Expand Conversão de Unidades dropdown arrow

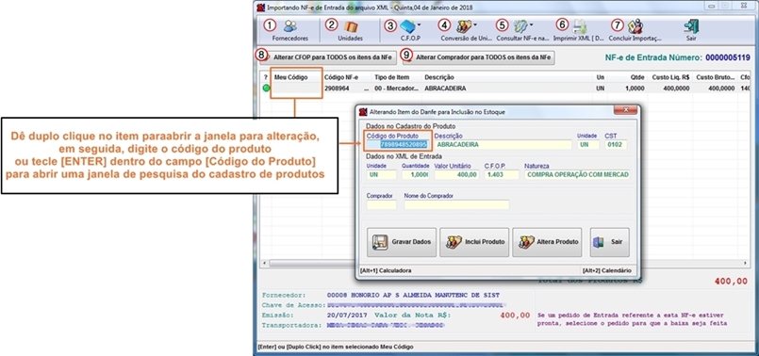(475, 24)
